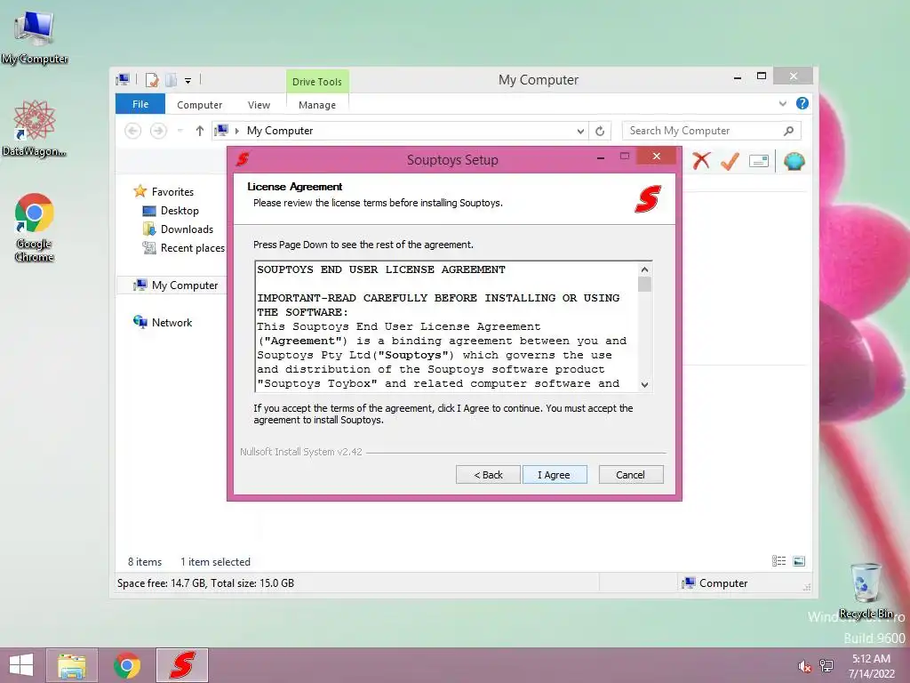Click the orange checkmark toolbar icon

[730, 161]
